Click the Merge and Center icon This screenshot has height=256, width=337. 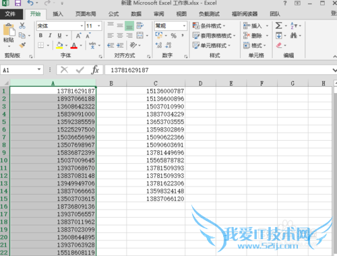click(140, 36)
